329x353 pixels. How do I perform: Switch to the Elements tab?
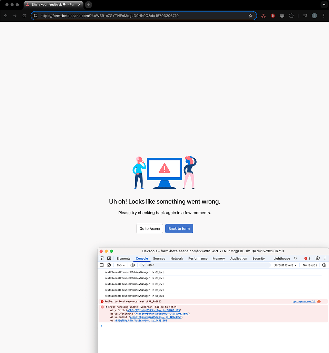(x=123, y=258)
